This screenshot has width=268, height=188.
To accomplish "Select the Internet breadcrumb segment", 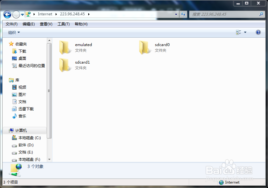I will pos(45,14).
